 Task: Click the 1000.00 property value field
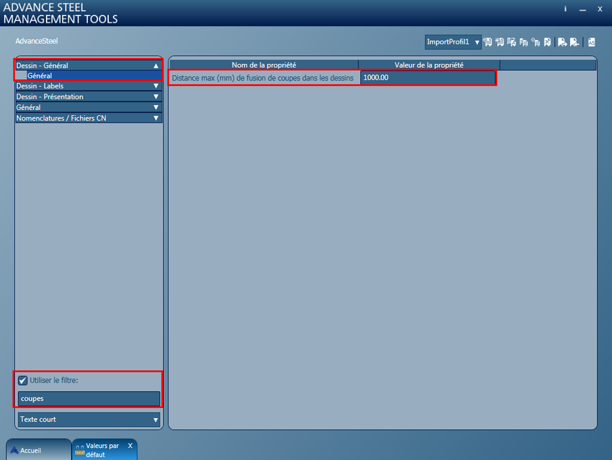pyautogui.click(x=428, y=77)
